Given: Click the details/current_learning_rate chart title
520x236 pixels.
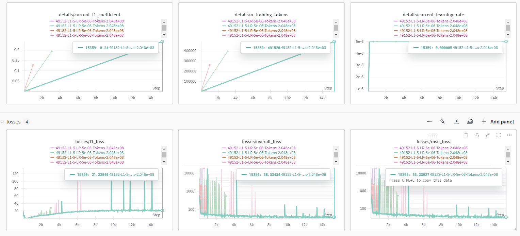Looking at the screenshot, I should click(433, 15).
